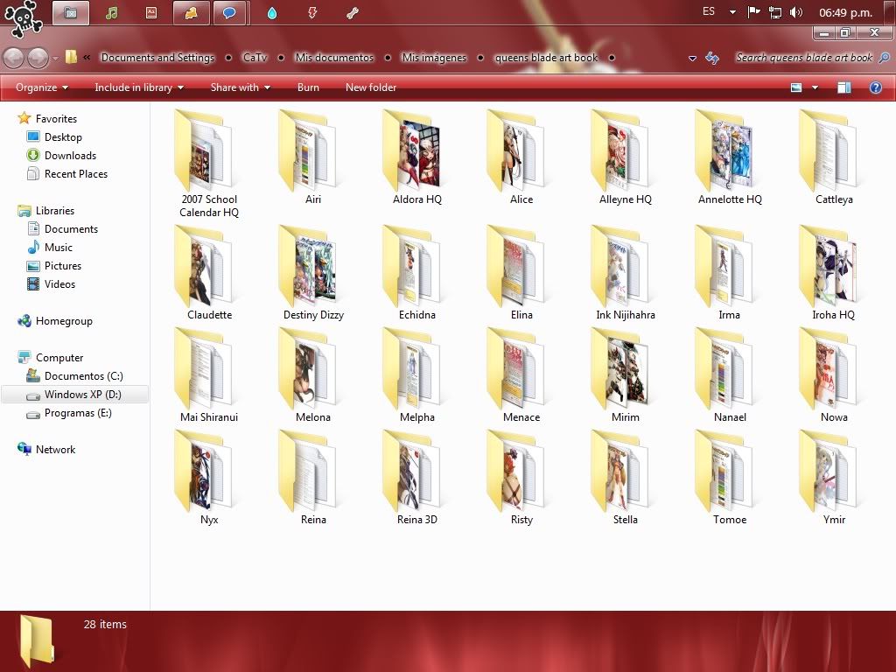The image size is (896, 672).
Task: Go forward with the Forward arrow button
Action: (38, 57)
